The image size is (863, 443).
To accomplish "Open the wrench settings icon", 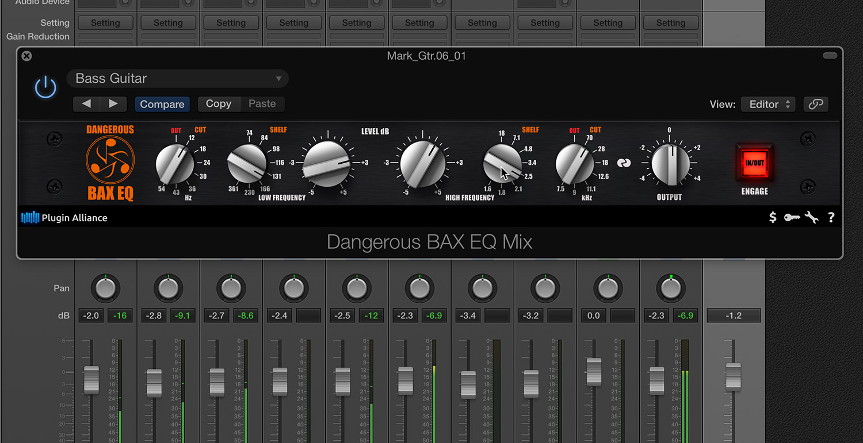I will [812, 217].
